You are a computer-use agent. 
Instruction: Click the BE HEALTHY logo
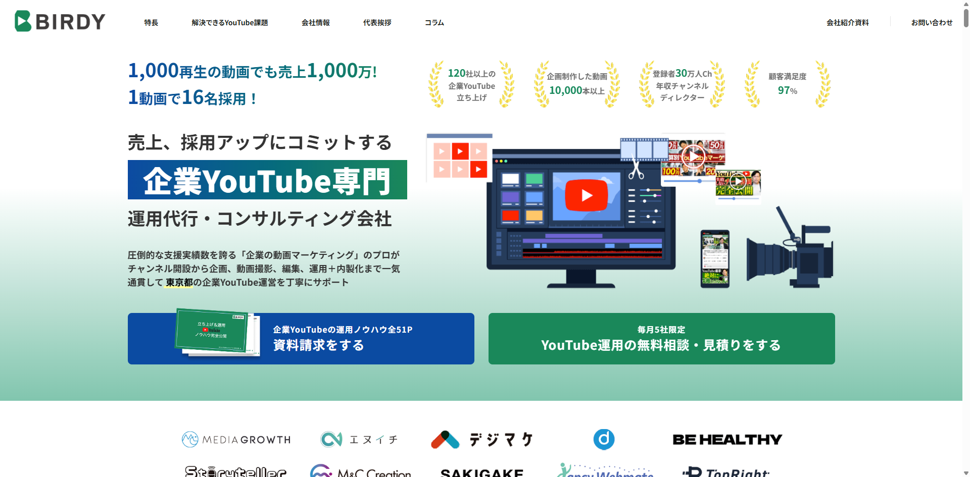(x=726, y=440)
